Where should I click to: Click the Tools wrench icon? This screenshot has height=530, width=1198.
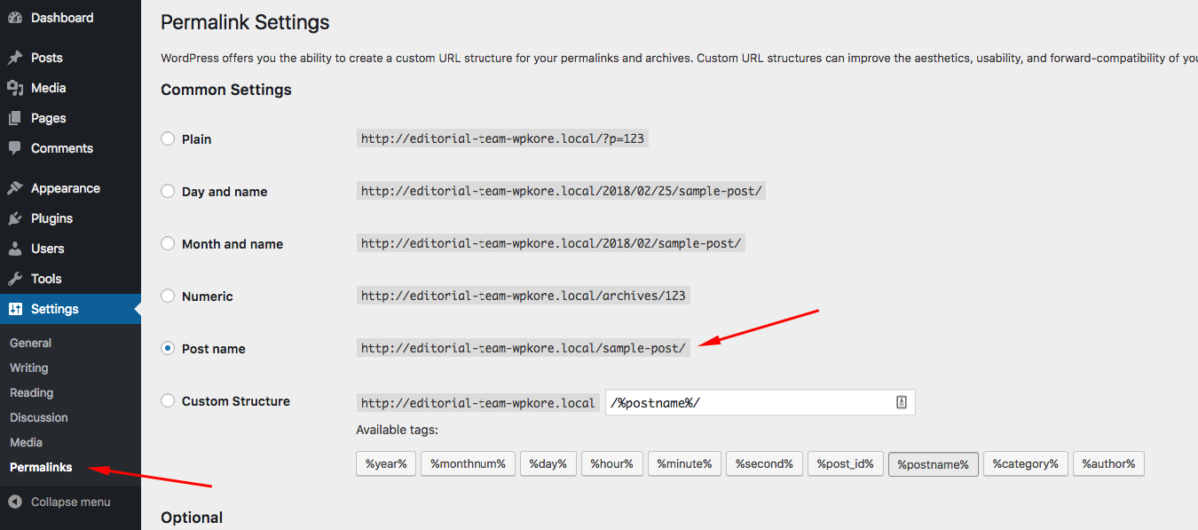pyautogui.click(x=15, y=279)
